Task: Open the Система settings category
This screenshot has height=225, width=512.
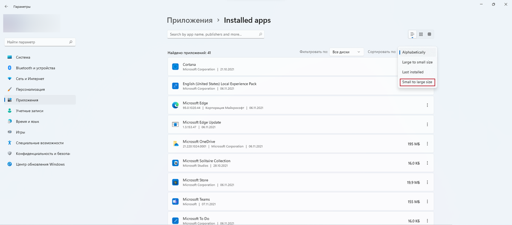Action: pos(40,57)
